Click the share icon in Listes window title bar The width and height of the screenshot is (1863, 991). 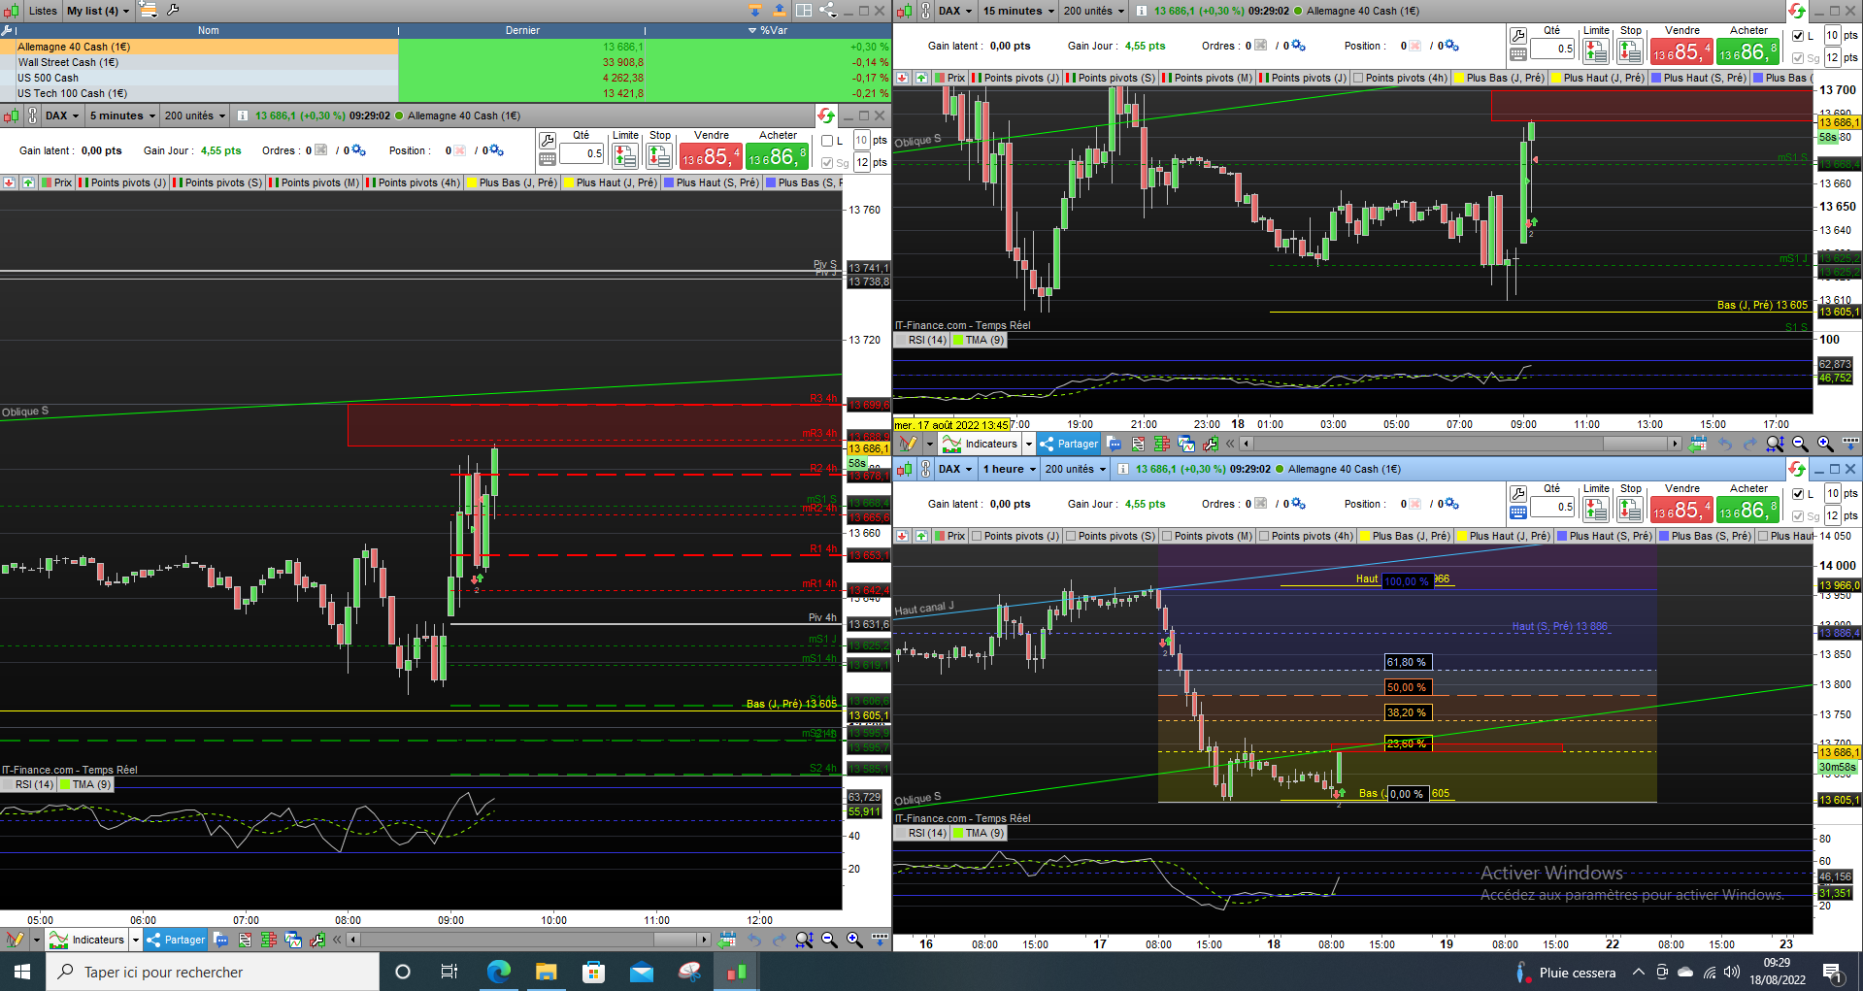(x=827, y=10)
